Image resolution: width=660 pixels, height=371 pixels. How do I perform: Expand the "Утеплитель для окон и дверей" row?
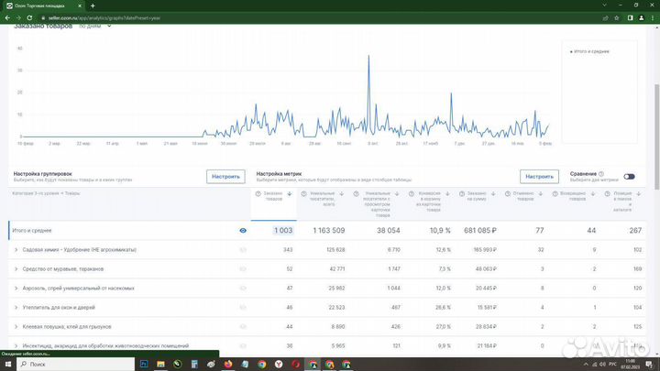click(16, 308)
